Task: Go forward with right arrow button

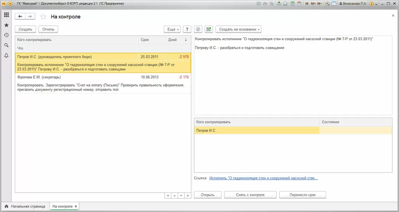Action: coord(30,16)
